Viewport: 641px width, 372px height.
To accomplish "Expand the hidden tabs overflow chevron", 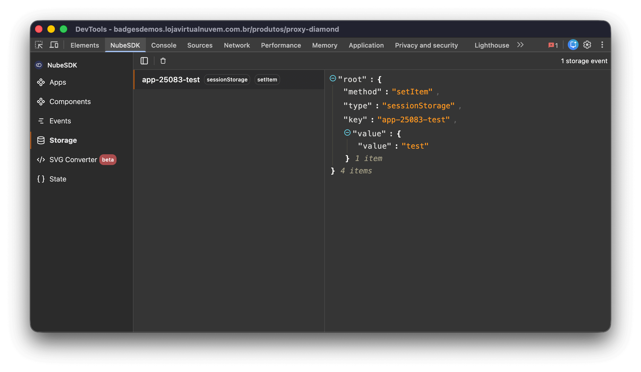I will tap(520, 45).
